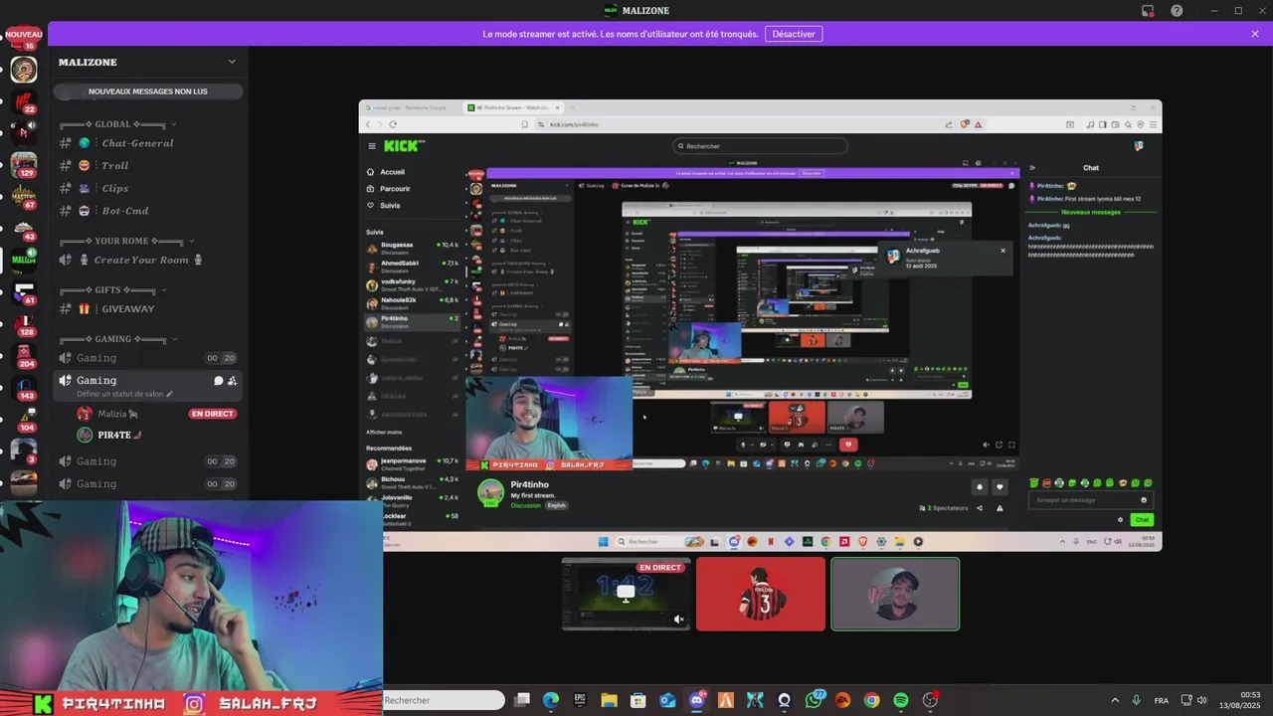1273x716 pixels.
Task: Open the EA app from the taskbar
Action: coord(842,700)
